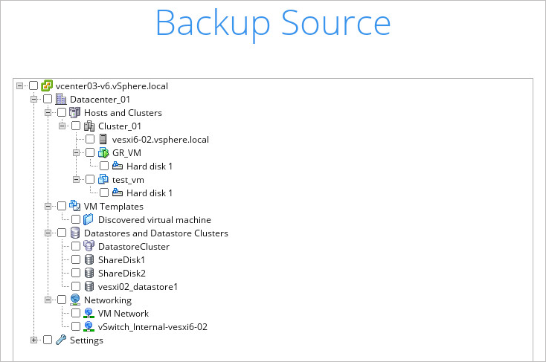Click the Datacenter_01 building icon
This screenshot has height=362, width=546.
pos(61,100)
